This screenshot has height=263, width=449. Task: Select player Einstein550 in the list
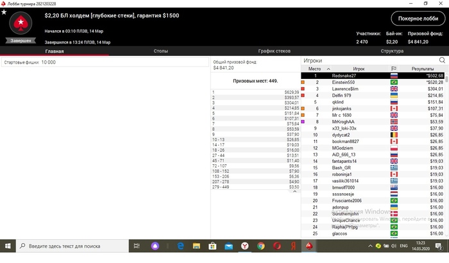point(373,82)
